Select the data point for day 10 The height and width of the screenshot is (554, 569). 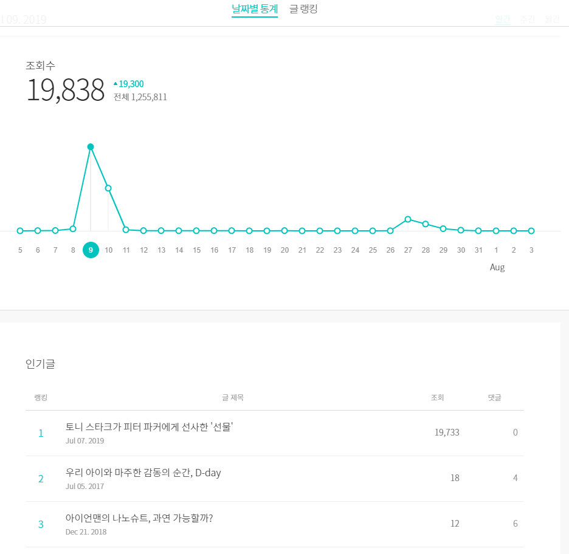[x=108, y=188]
